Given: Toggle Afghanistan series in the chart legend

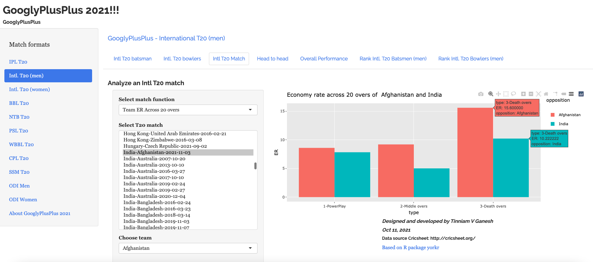Looking at the screenshot, I should click(x=569, y=115).
